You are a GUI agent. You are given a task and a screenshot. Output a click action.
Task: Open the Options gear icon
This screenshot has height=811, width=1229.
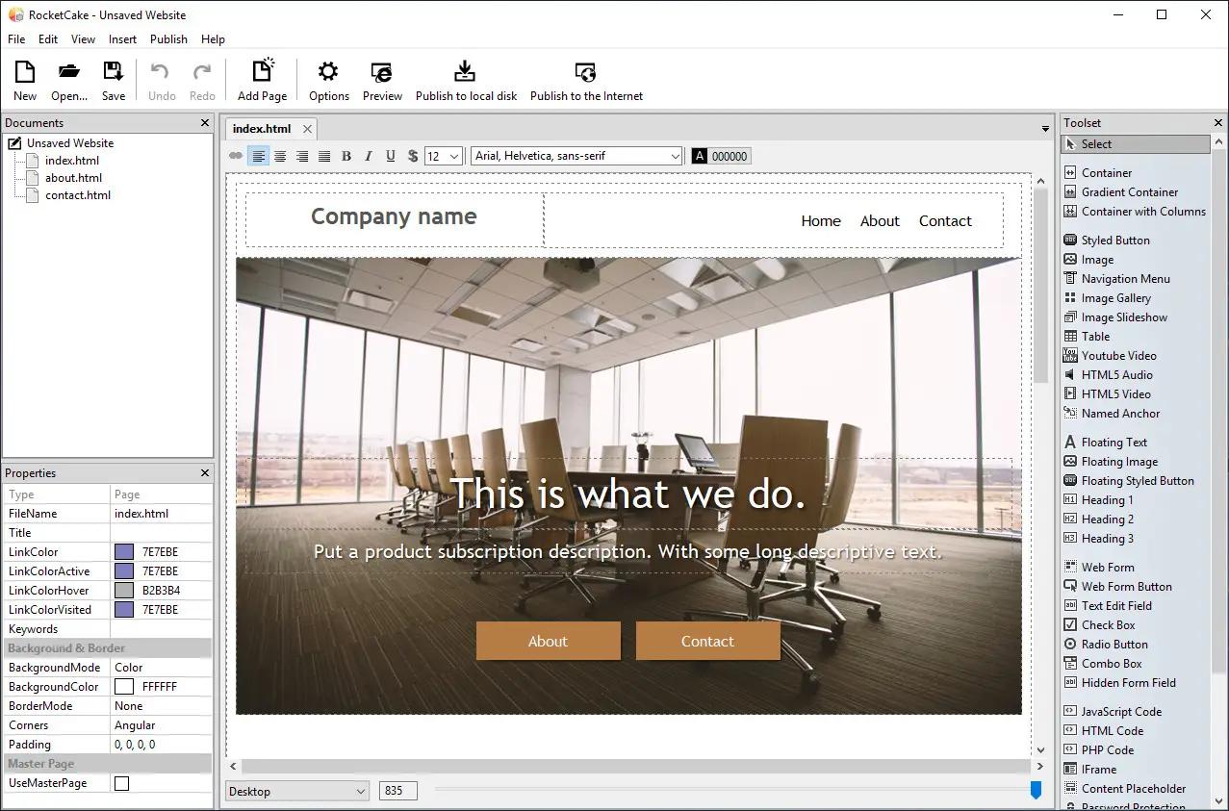tap(328, 80)
